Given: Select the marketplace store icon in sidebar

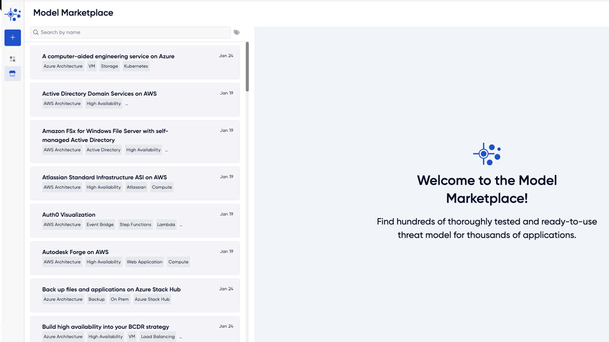Looking at the screenshot, I should click(12, 74).
